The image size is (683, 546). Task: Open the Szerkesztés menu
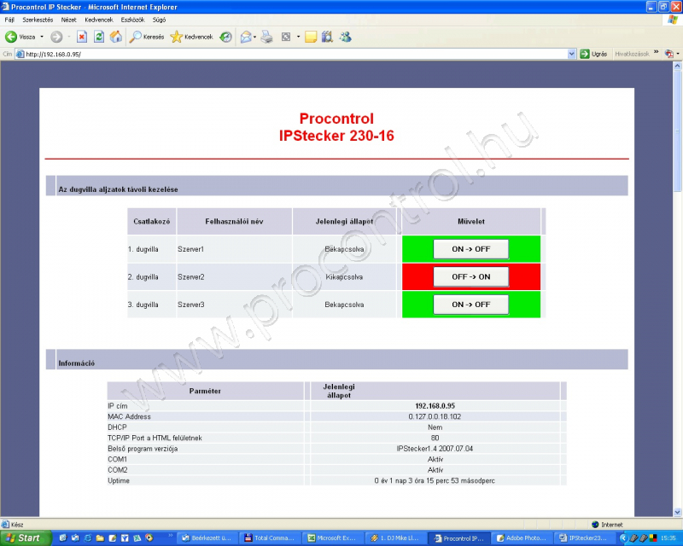click(38, 20)
